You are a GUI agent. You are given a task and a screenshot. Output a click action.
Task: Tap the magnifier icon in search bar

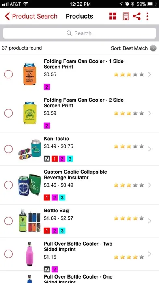[x=69, y=33]
